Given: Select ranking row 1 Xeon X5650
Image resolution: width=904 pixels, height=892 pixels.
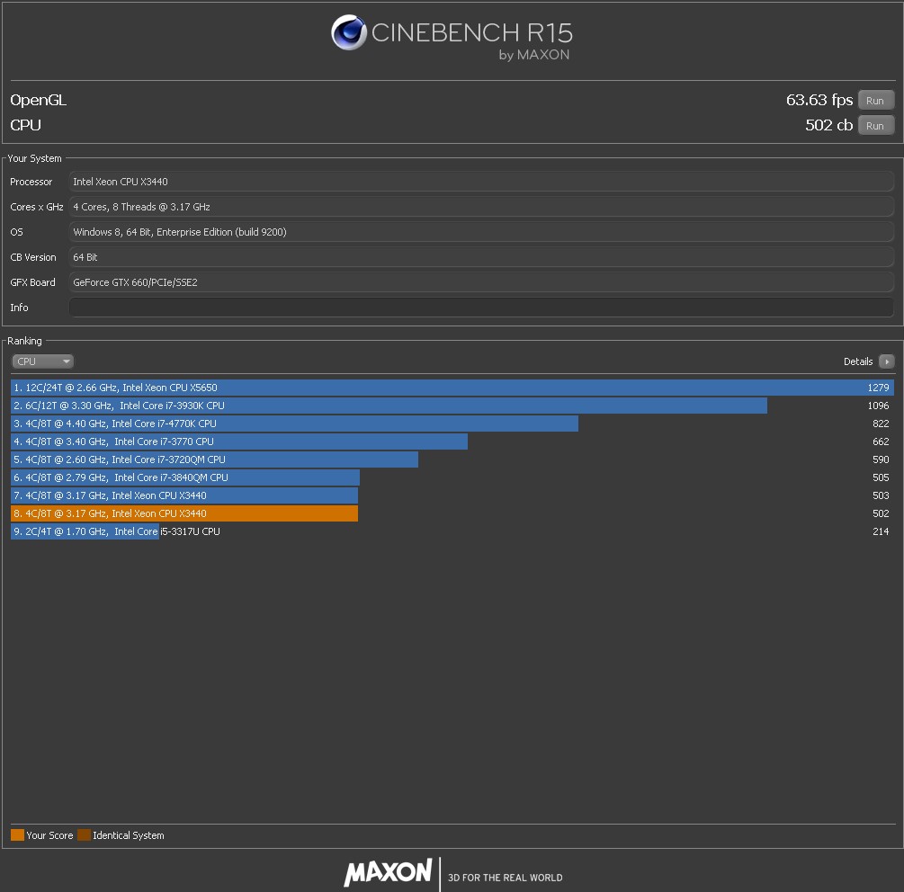Looking at the screenshot, I should [452, 388].
